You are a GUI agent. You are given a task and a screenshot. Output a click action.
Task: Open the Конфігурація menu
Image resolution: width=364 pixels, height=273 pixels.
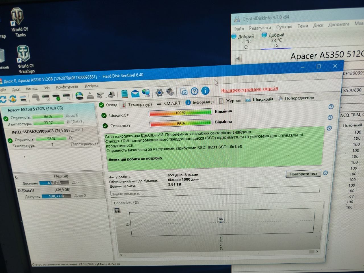[67, 87]
